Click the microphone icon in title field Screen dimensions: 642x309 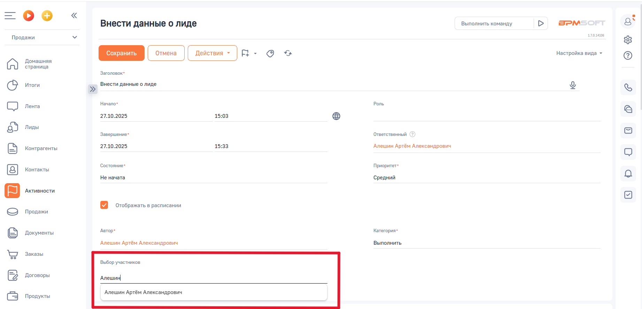pyautogui.click(x=573, y=85)
